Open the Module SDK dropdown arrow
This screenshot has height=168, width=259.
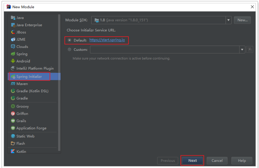click(228, 20)
